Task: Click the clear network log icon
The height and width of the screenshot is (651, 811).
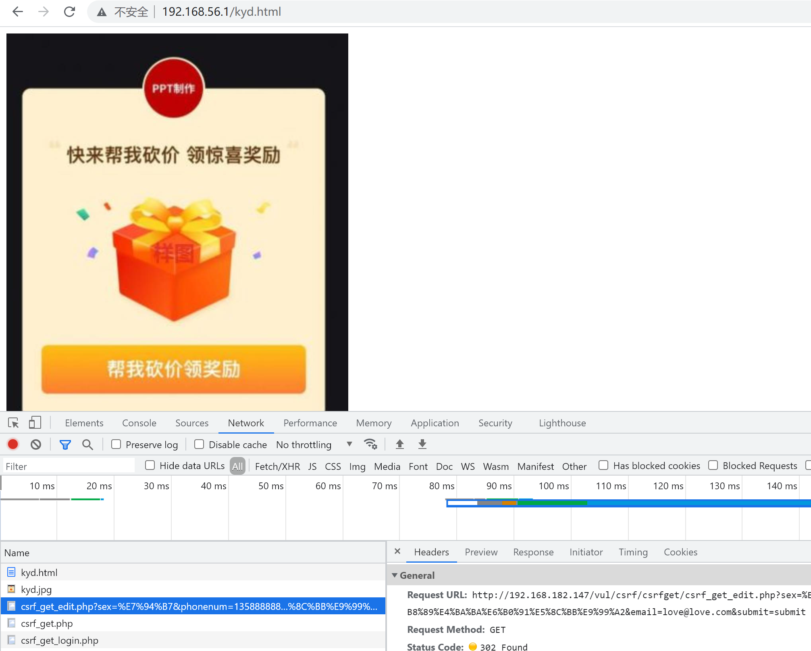Action: [36, 444]
